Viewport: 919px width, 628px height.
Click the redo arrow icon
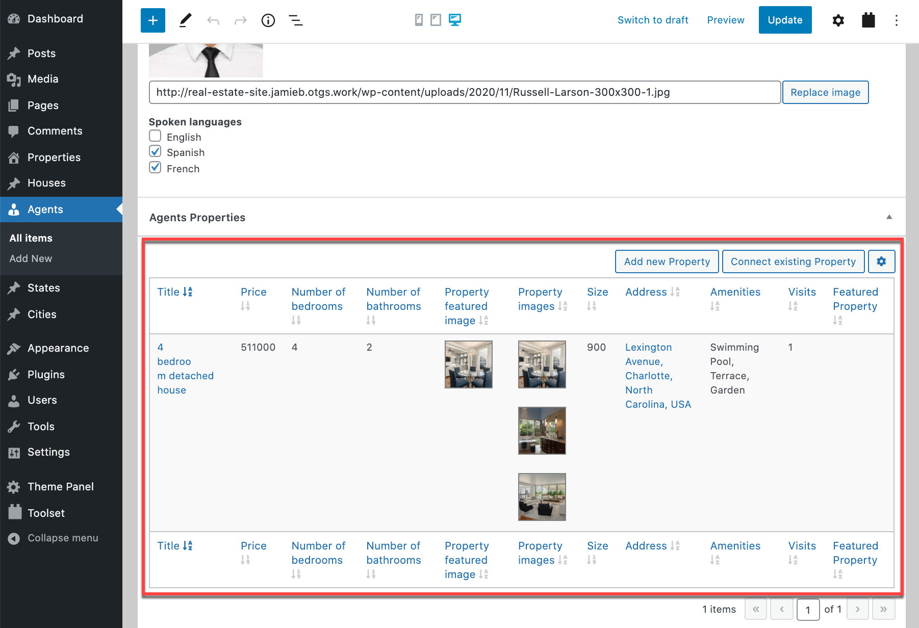point(241,20)
